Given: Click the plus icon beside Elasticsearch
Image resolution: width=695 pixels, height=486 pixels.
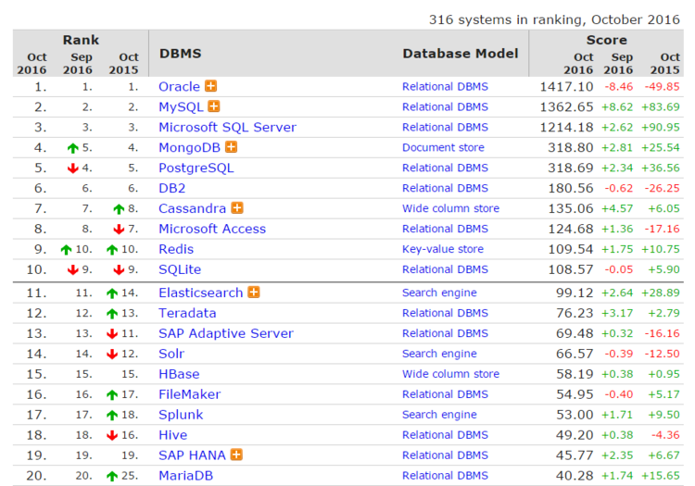Looking at the screenshot, I should tap(254, 293).
